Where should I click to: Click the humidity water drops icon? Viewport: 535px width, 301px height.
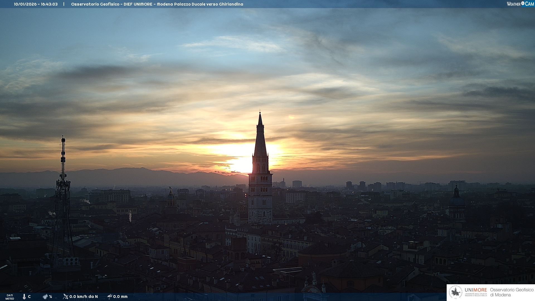point(45,297)
